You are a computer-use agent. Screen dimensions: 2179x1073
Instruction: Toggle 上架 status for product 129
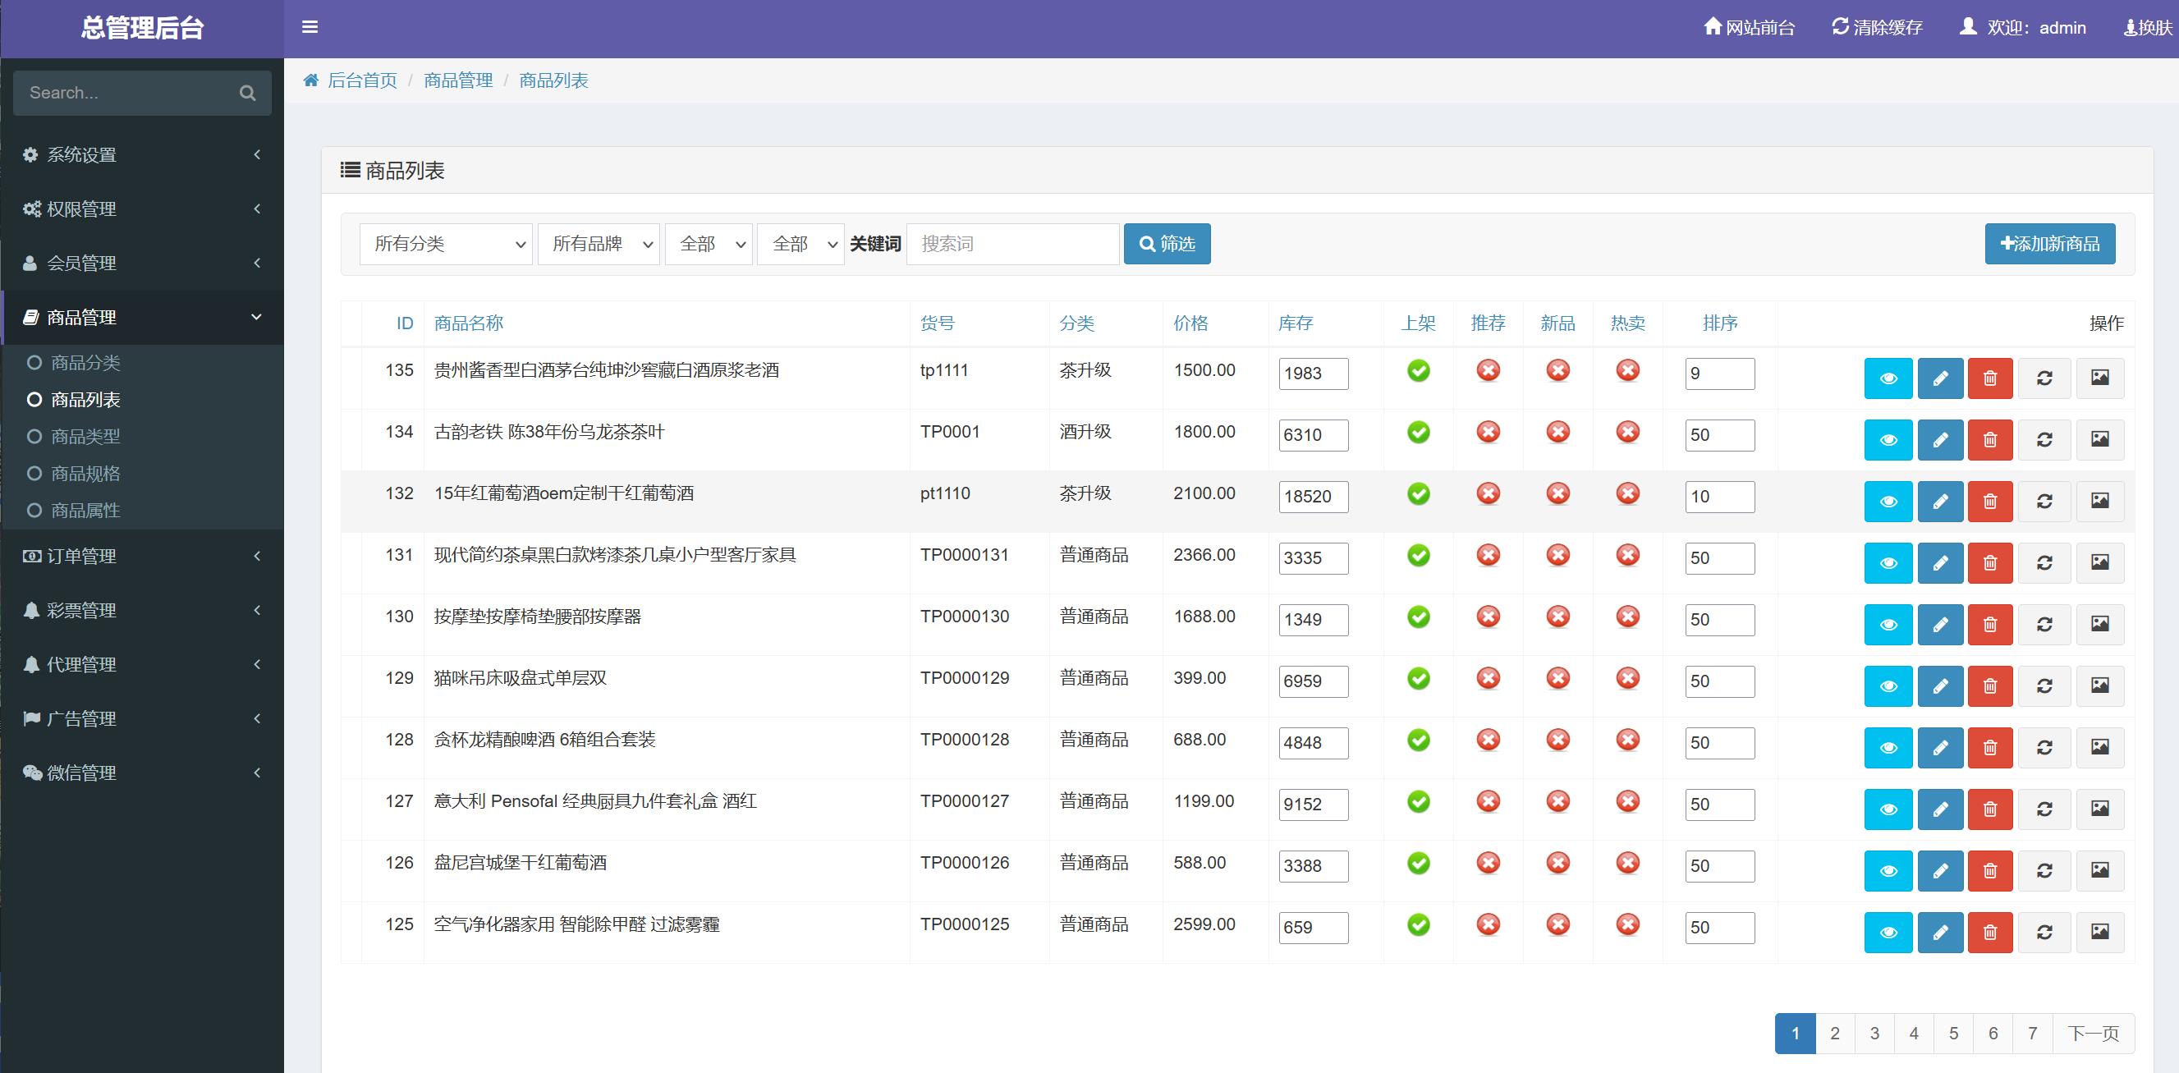pos(1419,678)
